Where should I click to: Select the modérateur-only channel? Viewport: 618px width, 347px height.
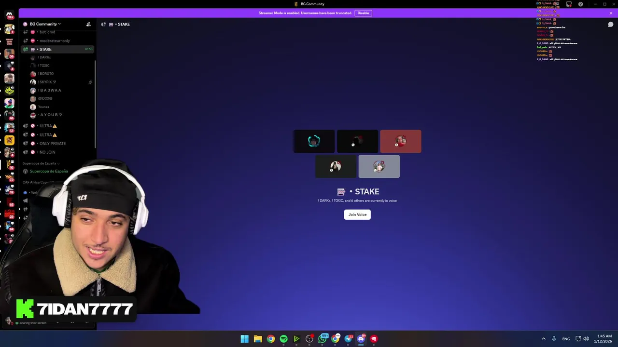coord(58,40)
